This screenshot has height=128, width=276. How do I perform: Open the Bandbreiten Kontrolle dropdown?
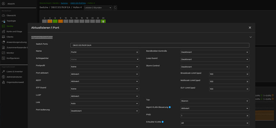215,52
